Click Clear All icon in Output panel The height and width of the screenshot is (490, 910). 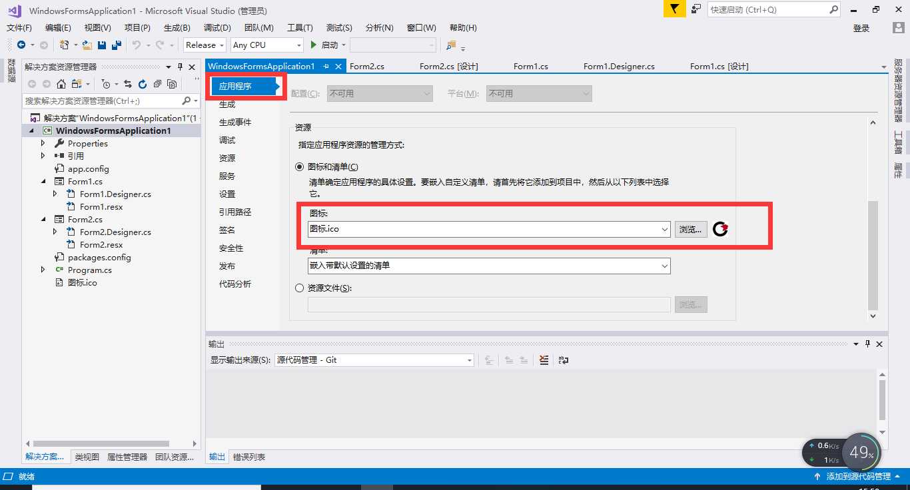point(544,360)
